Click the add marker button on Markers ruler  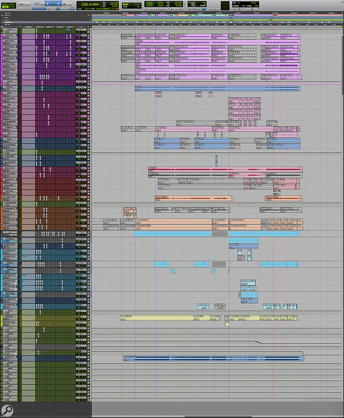[88, 15]
